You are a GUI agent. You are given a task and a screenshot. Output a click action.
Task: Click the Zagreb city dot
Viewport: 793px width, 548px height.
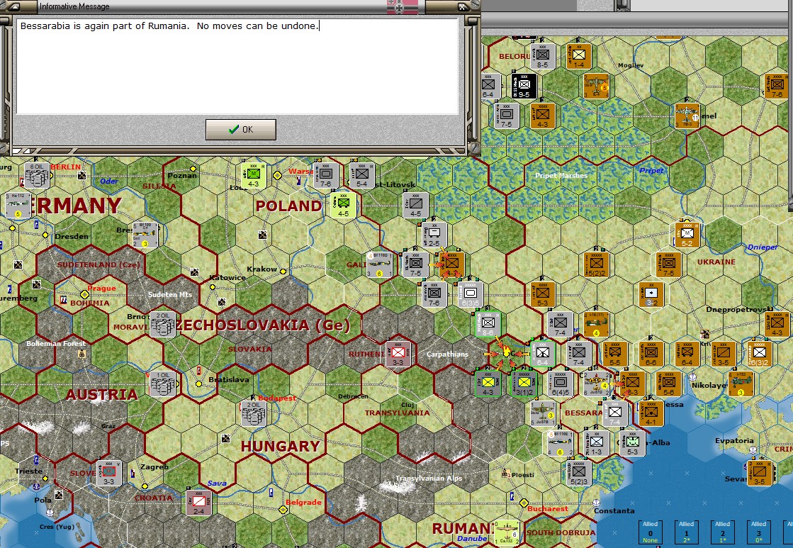145,486
